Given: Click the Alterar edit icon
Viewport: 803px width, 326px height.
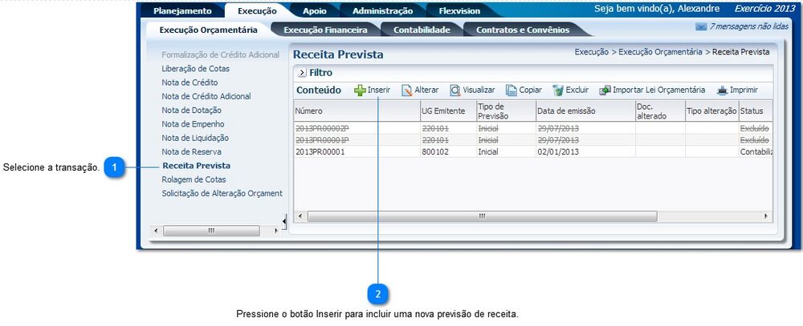Looking at the screenshot, I should [406, 91].
